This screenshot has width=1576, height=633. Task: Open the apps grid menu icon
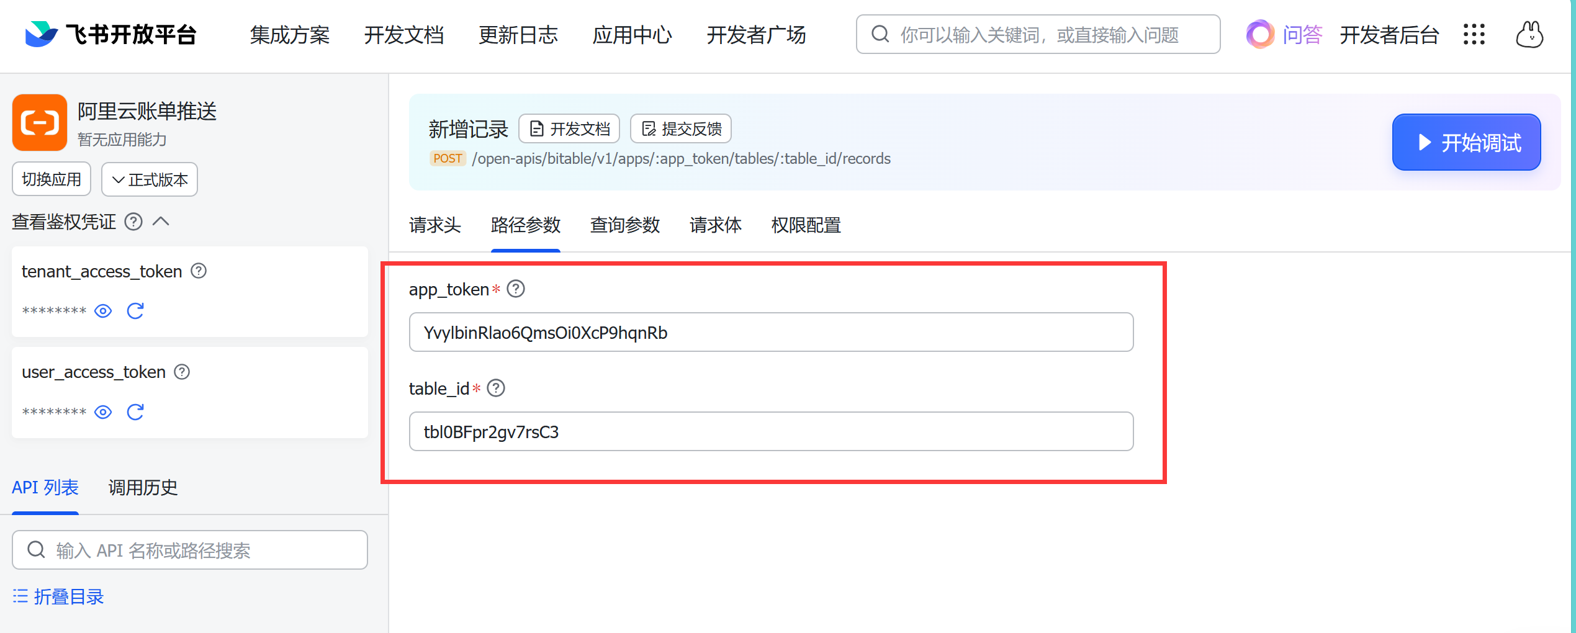[1474, 35]
